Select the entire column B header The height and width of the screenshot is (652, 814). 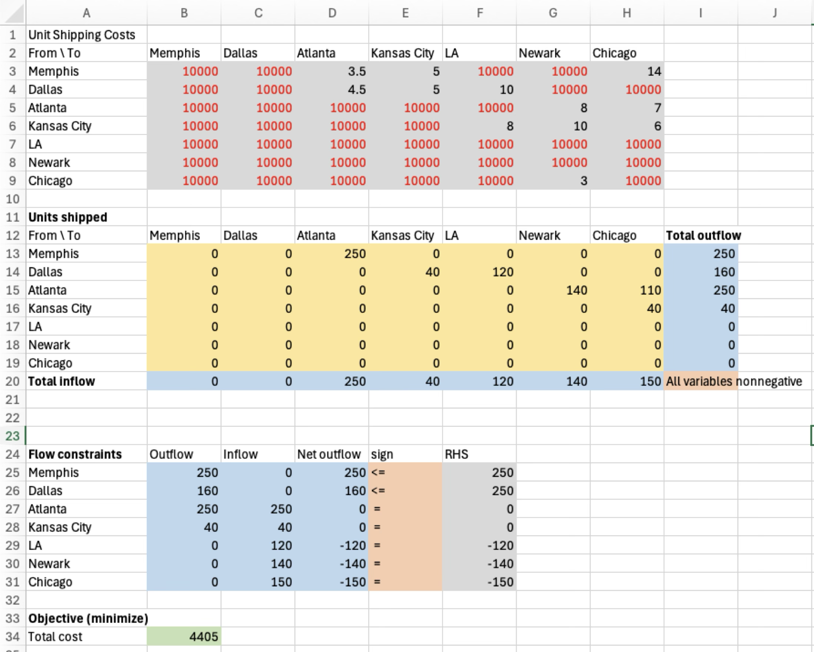coord(184,14)
